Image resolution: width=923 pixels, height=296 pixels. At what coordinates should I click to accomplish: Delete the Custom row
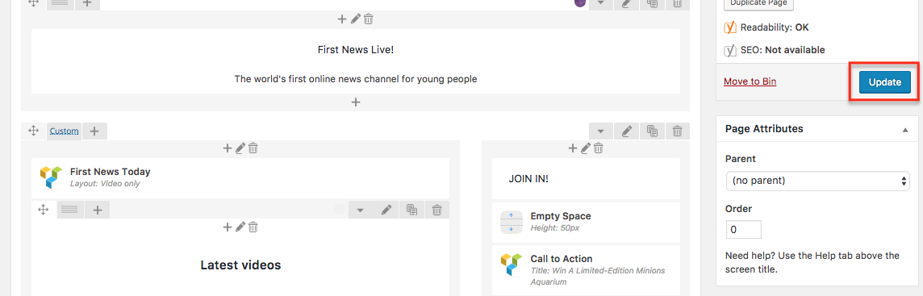tap(678, 131)
